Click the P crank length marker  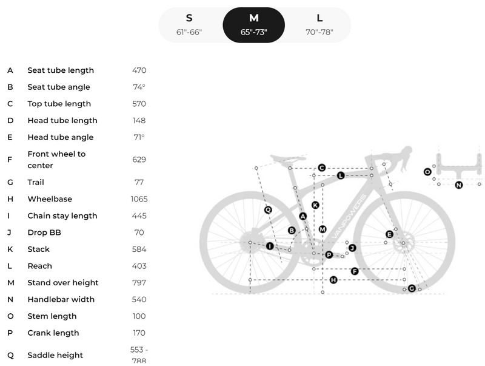coord(329,255)
